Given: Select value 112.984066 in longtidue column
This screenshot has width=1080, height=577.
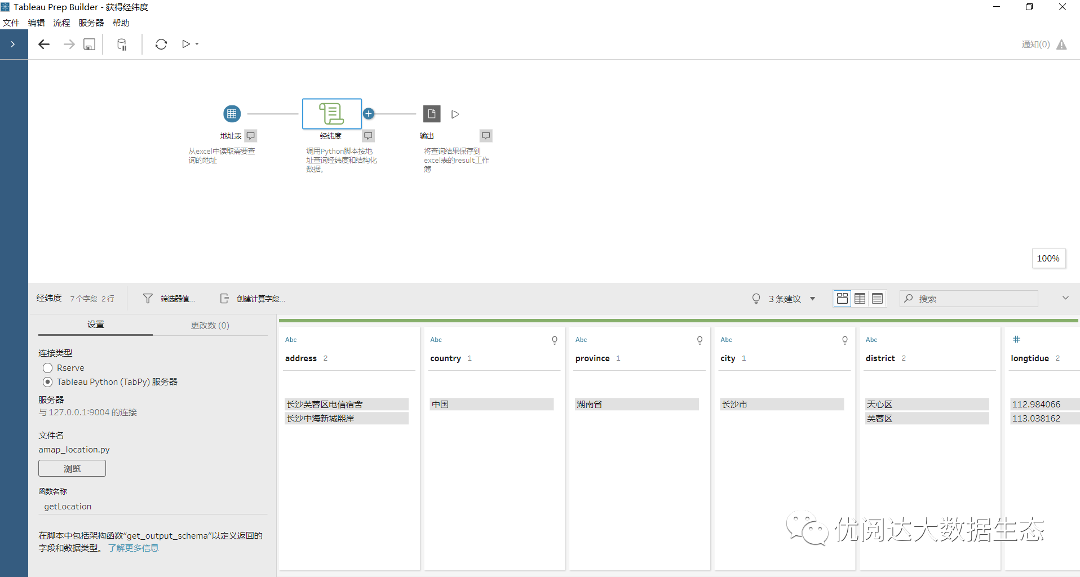Looking at the screenshot, I should [x=1045, y=404].
